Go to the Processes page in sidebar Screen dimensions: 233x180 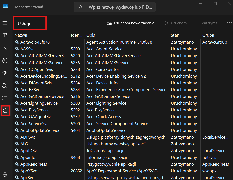point(5,35)
